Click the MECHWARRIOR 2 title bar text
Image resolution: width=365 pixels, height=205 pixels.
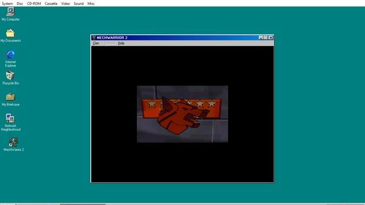112,38
